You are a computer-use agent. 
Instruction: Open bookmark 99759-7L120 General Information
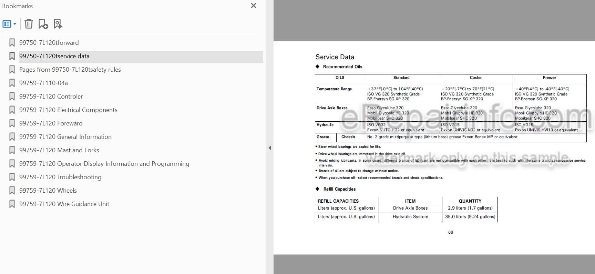65,137
